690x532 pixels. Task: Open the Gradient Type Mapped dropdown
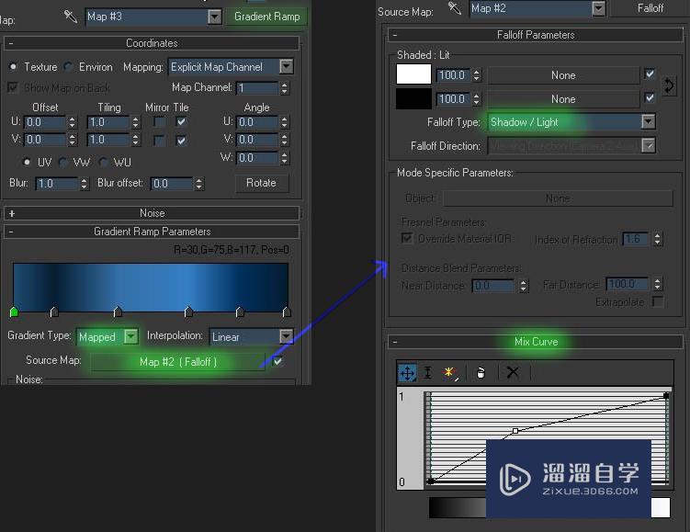click(x=131, y=336)
